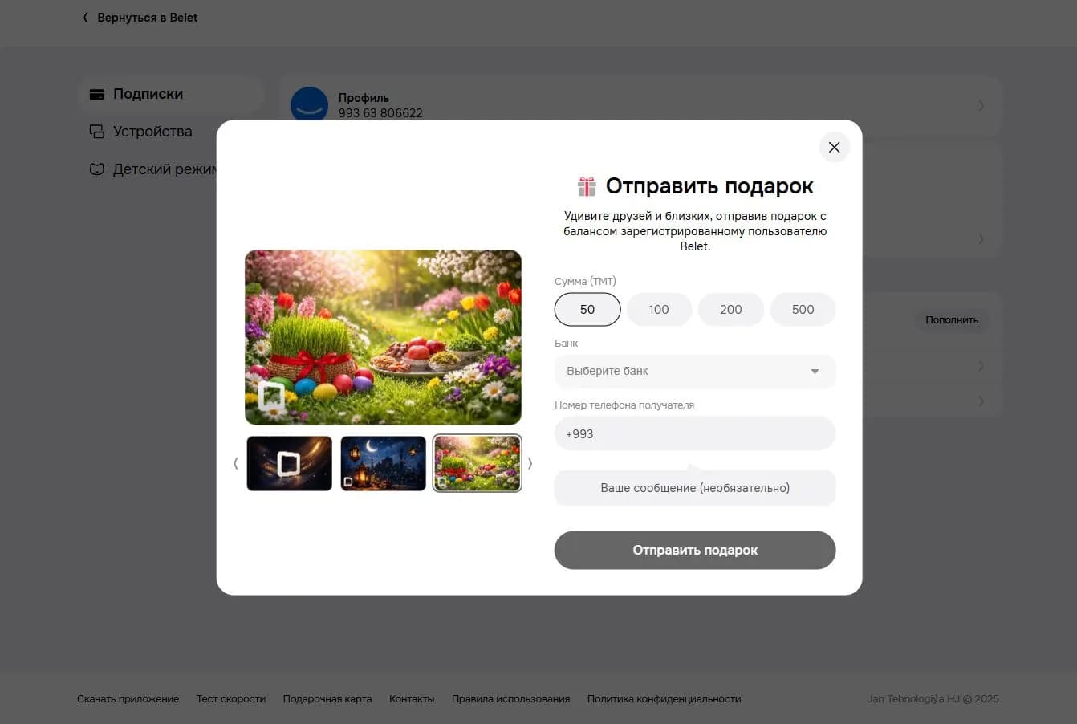
Task: Choose the 500 TMT gift amount
Action: 803,310
